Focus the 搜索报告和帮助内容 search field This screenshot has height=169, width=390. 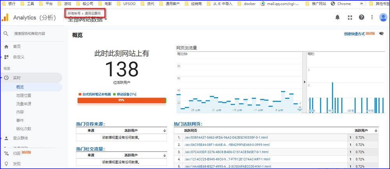click(x=30, y=34)
